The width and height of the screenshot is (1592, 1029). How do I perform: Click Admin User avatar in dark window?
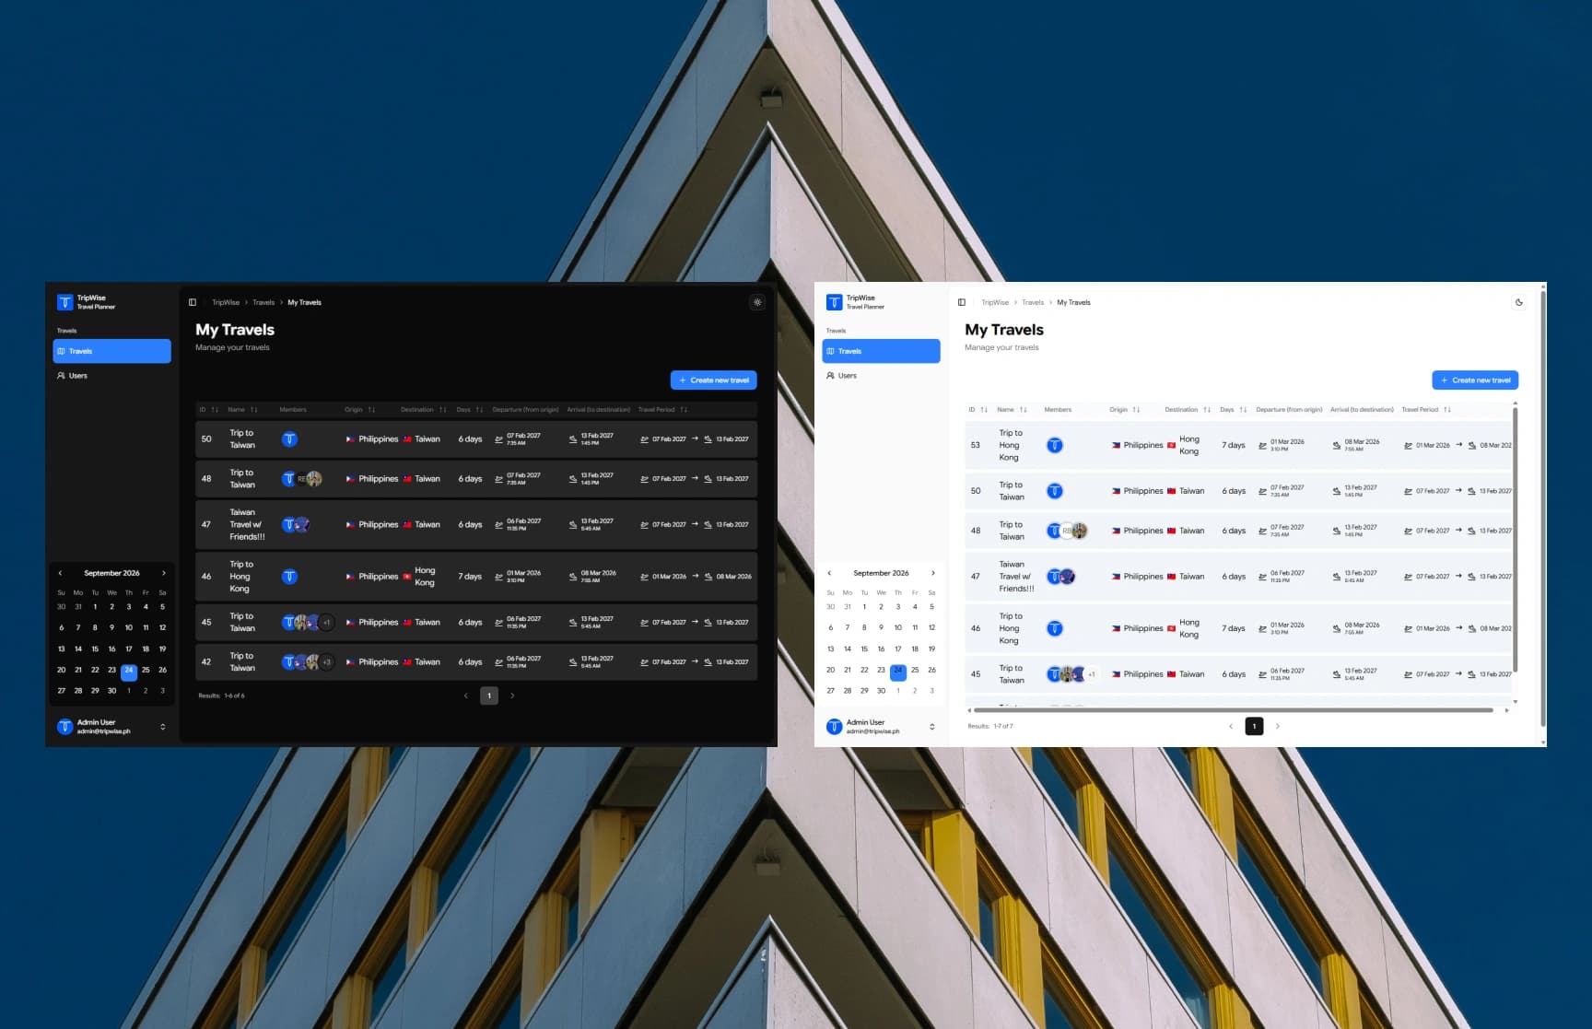coord(64,727)
